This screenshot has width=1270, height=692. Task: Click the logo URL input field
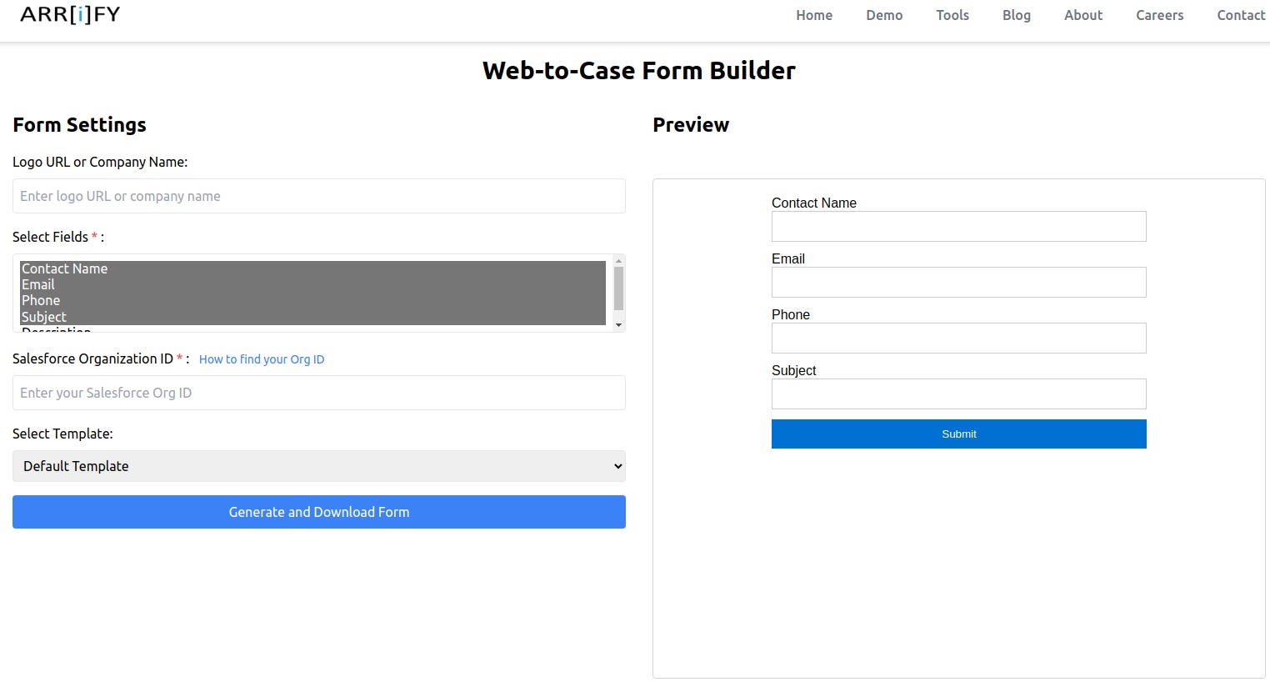318,196
